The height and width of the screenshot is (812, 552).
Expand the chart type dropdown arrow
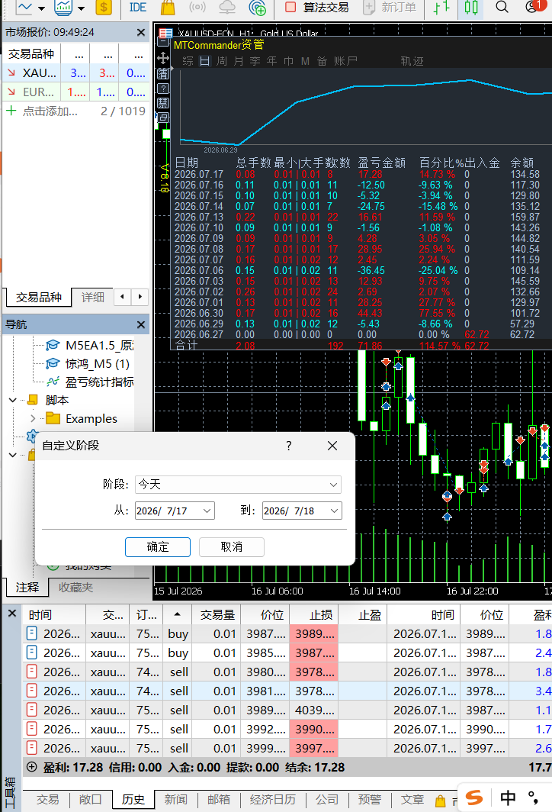click(x=42, y=8)
